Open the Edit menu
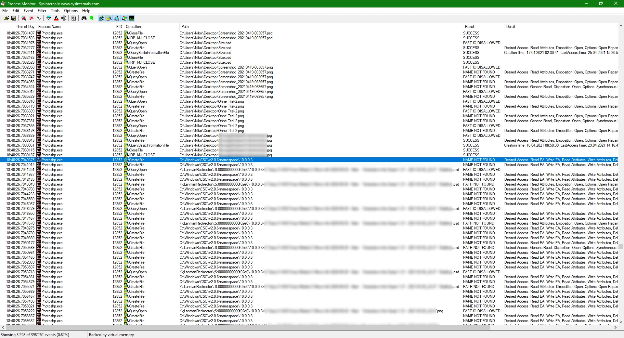Screen dimensions: 624x338 pos(16,11)
